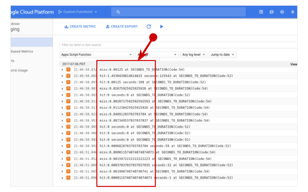Expand the 21:46:51.098 log entry
This screenshot has height=192, width=308.
[x=62, y=178]
